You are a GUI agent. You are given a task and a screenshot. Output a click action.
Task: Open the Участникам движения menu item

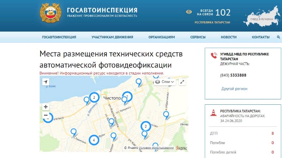(x=112, y=37)
